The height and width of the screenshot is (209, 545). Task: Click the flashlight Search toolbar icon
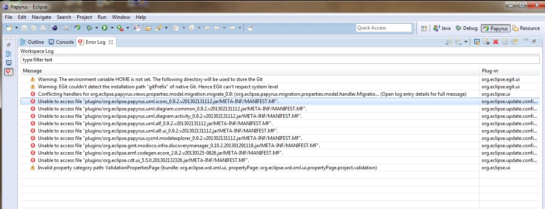point(158,28)
